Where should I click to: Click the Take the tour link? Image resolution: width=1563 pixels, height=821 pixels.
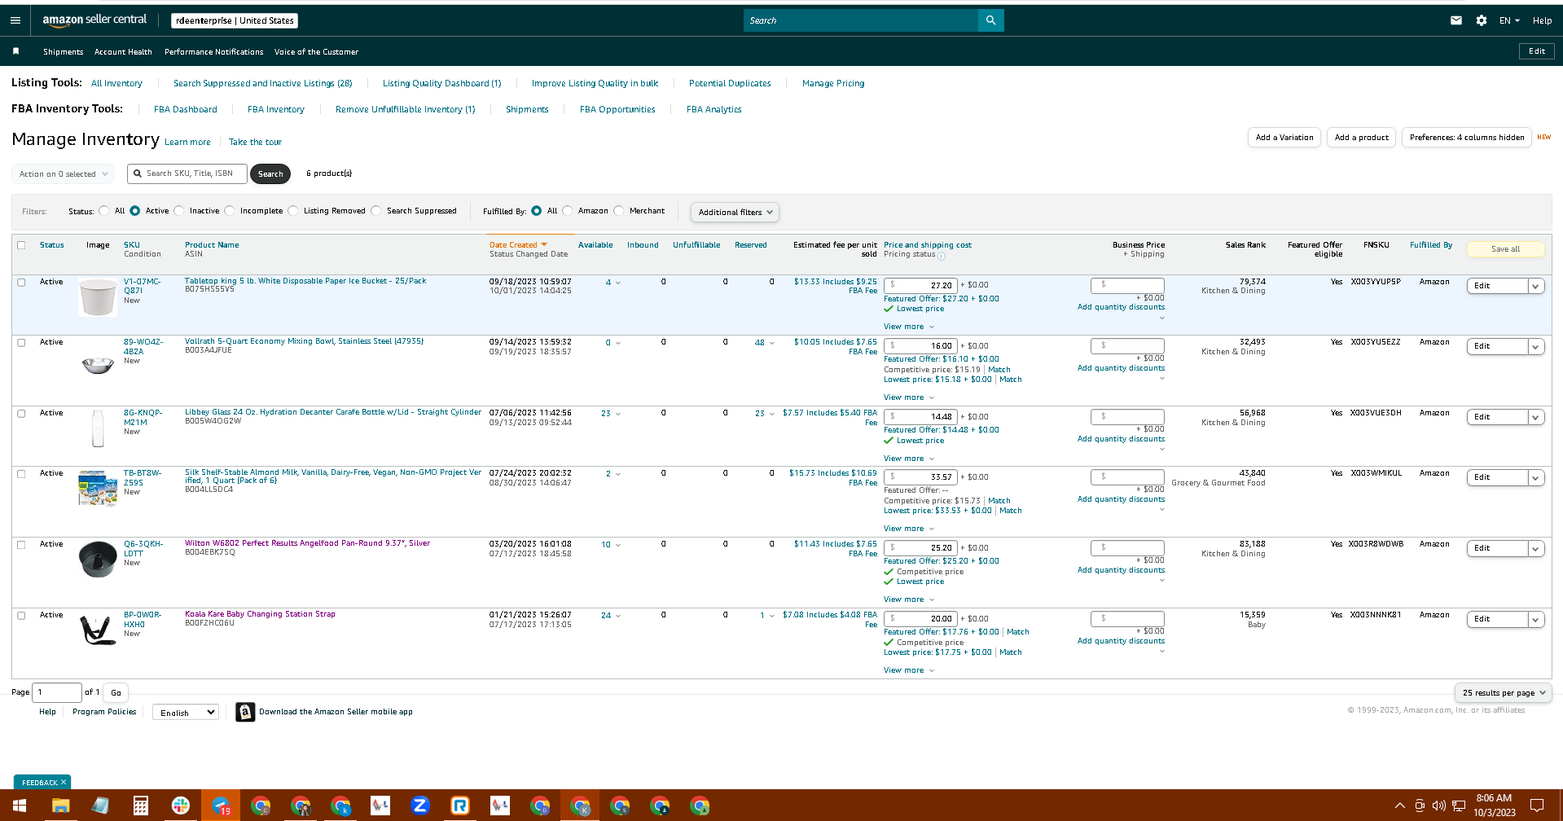click(x=255, y=142)
